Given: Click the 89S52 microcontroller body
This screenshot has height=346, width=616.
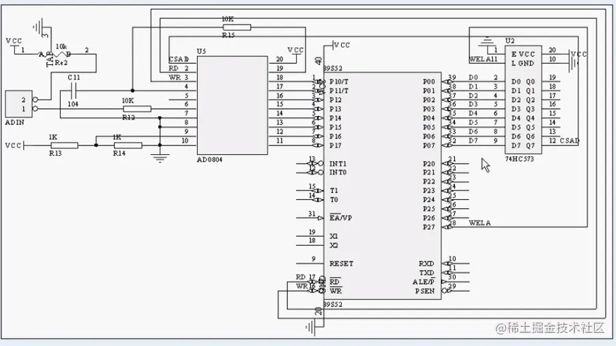Looking at the screenshot, I should point(382,186).
